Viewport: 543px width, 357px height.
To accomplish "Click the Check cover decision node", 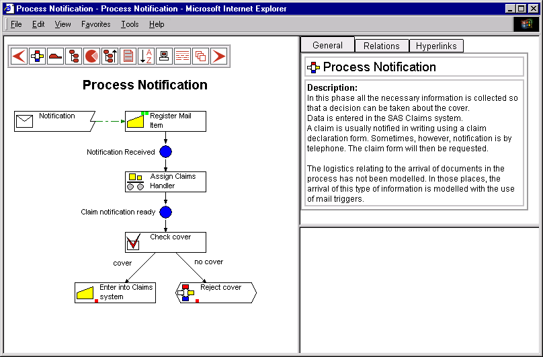I will click(x=165, y=242).
